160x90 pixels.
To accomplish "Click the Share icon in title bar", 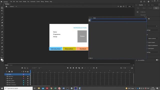I will [x=141, y=1].
